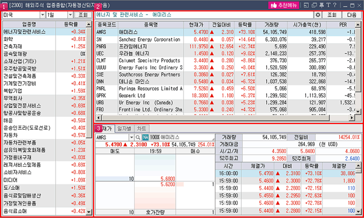Click down arrow of trade tick list scrollbar
Image resolution: width=364 pixels, height=218 pixels.
point(358,211)
